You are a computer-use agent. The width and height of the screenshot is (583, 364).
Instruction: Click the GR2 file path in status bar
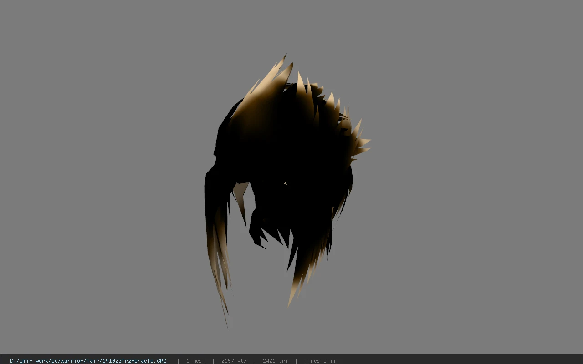click(x=88, y=361)
